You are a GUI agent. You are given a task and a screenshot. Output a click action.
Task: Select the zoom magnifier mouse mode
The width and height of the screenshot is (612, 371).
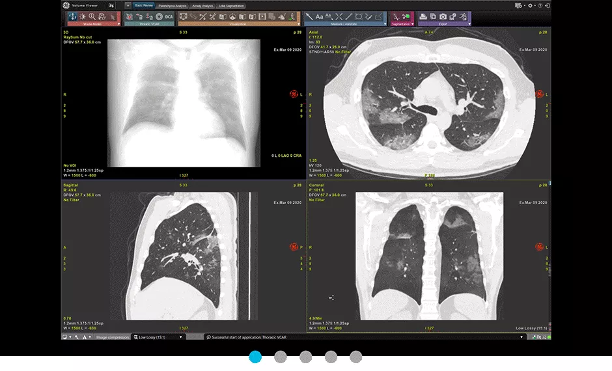point(92,16)
